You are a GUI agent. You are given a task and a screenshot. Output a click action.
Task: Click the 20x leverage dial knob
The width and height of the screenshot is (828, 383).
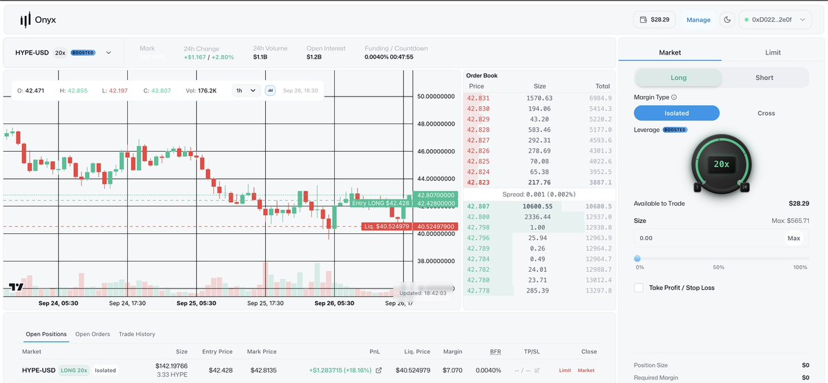click(721, 164)
